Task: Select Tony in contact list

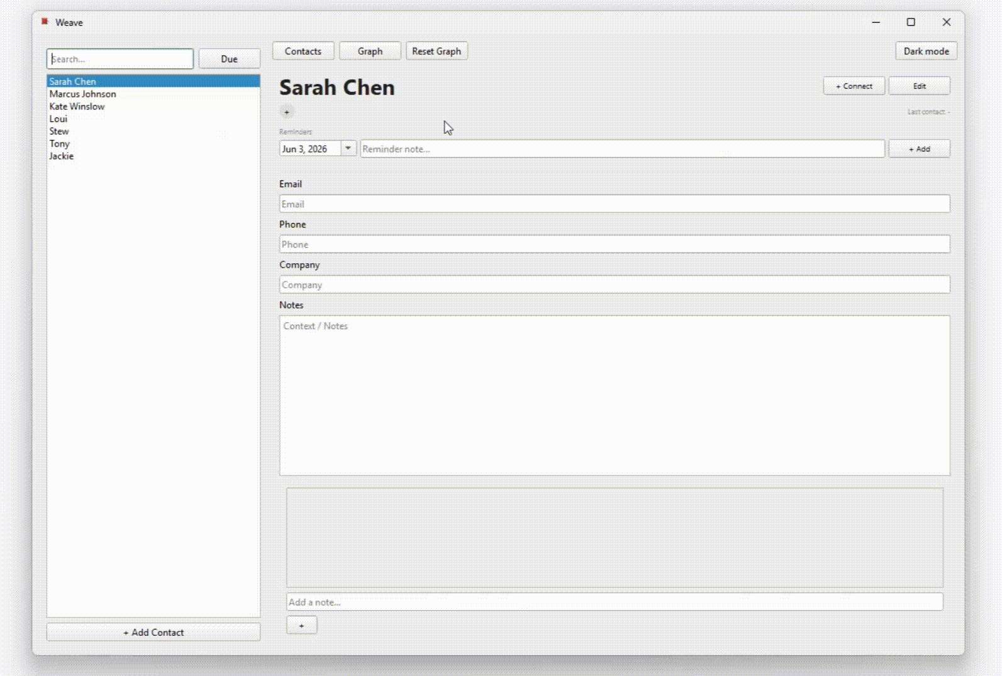Action: tap(153, 143)
